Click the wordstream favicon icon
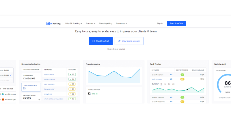The width and height of the screenshot is (231, 115). (x=3, y=94)
